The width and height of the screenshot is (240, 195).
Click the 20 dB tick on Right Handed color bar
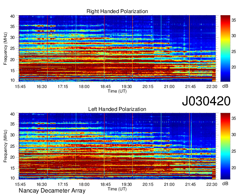point(234,67)
